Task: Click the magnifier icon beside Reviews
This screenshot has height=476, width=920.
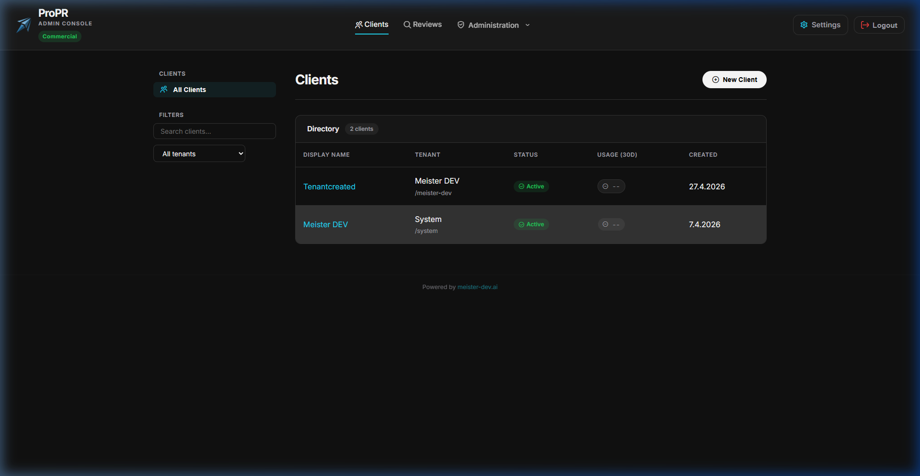Action: (x=407, y=24)
